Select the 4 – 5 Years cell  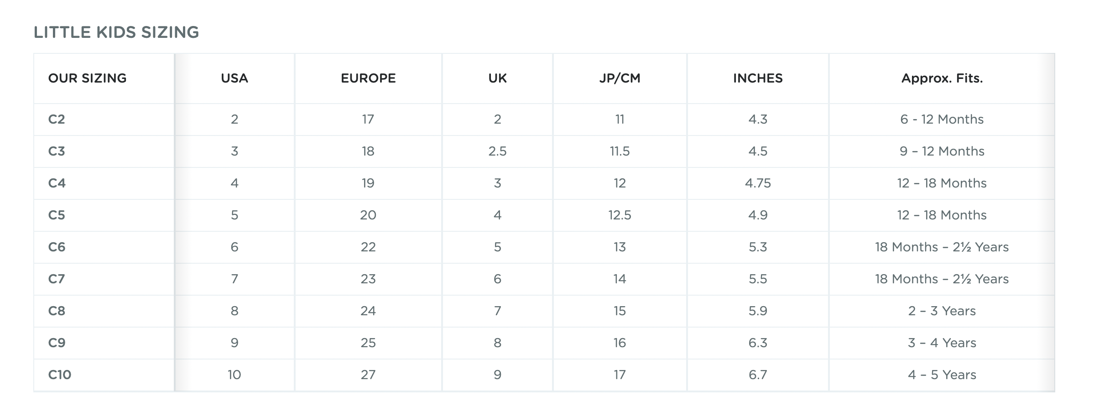pyautogui.click(x=942, y=375)
